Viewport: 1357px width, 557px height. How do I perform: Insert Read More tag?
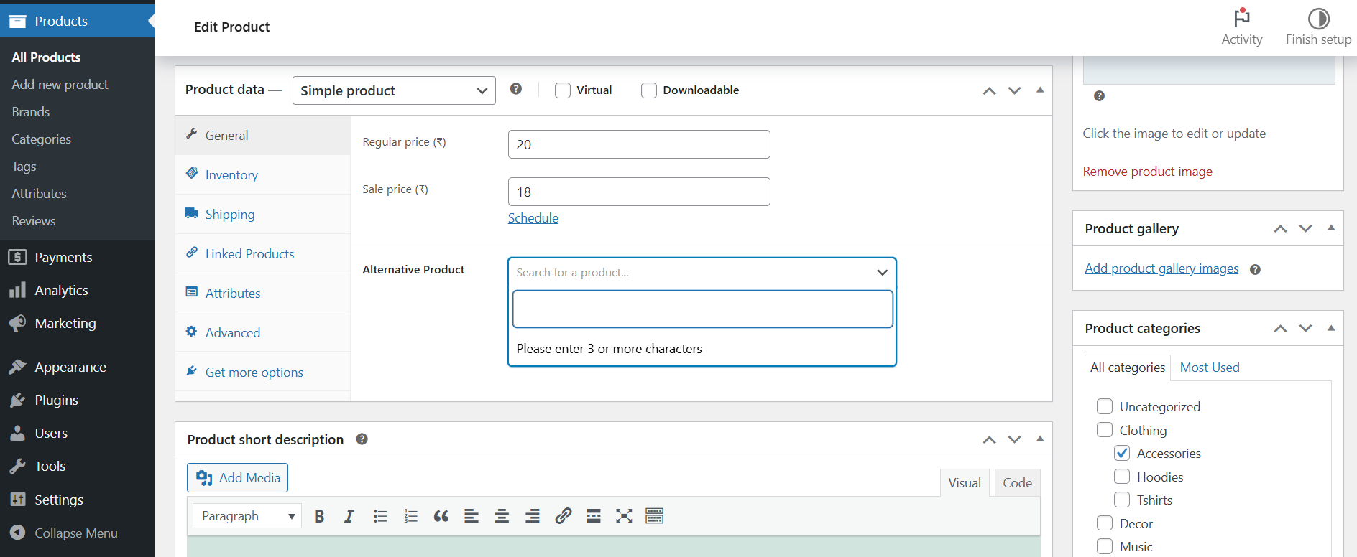click(x=594, y=516)
